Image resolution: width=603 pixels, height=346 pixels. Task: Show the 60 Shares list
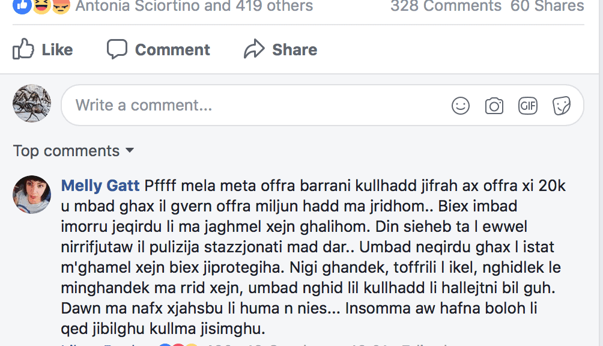tap(547, 7)
